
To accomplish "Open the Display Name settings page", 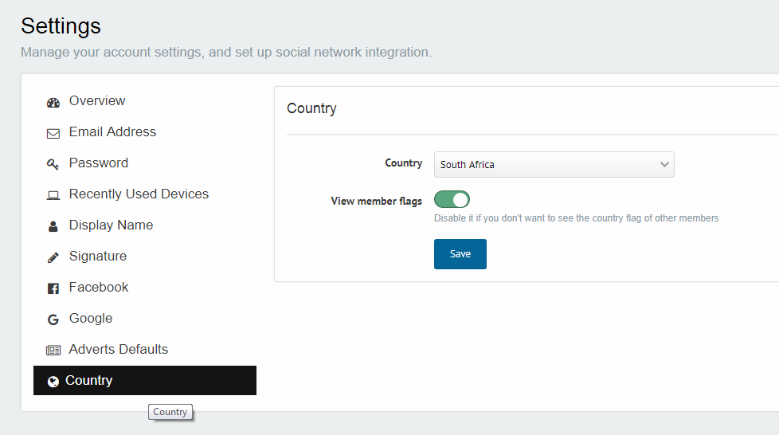I will pyautogui.click(x=111, y=225).
